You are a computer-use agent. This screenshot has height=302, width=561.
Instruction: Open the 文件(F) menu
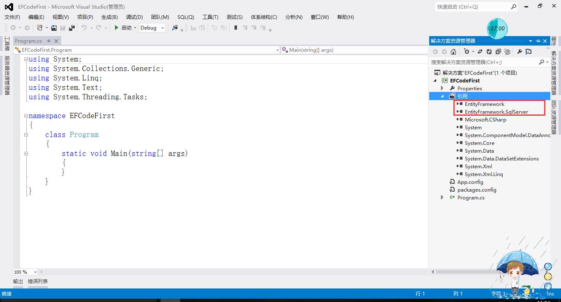point(12,17)
